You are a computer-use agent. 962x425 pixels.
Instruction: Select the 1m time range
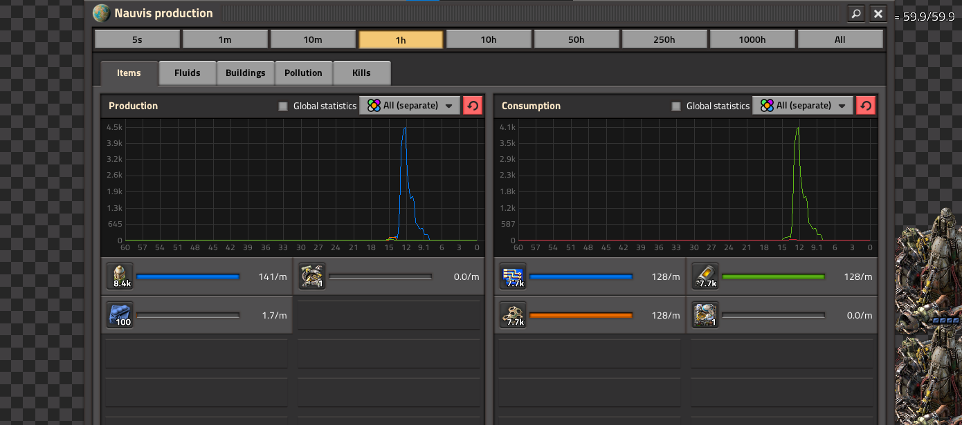[225, 39]
